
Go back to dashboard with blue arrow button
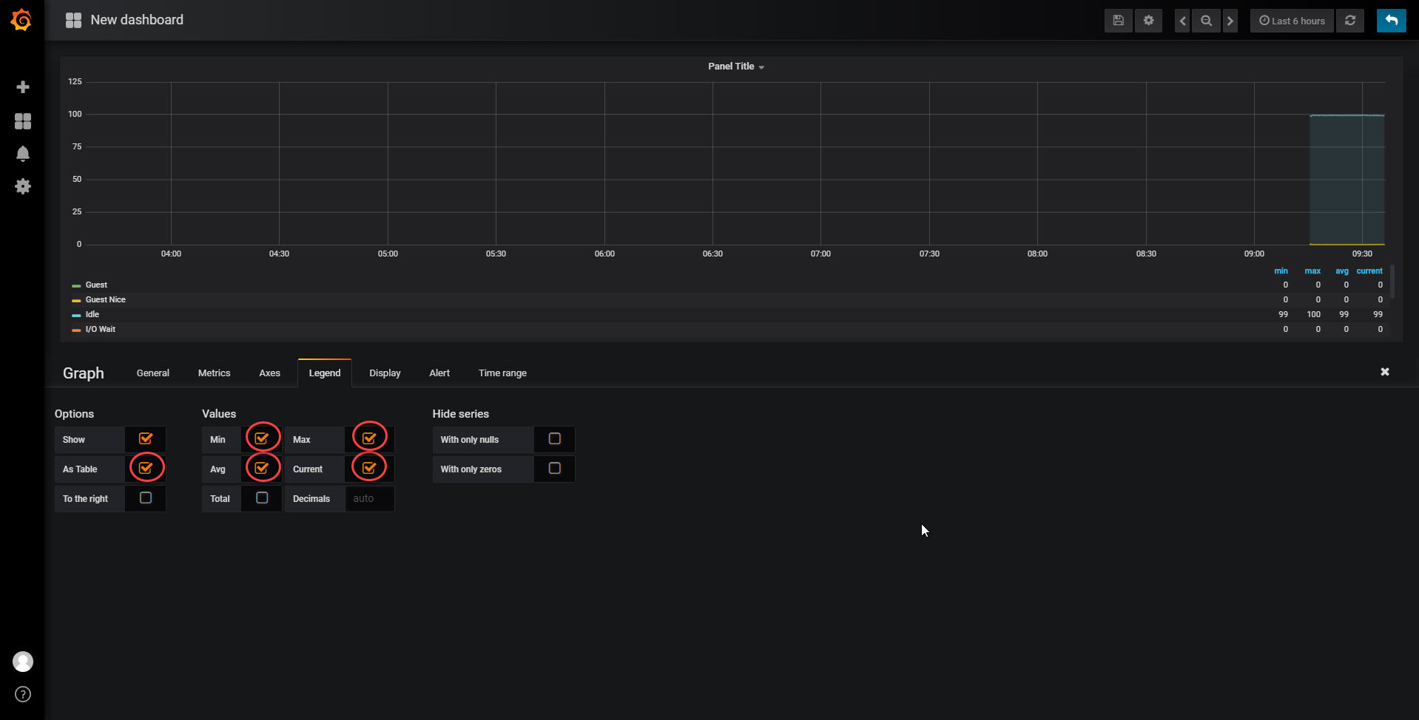(x=1391, y=21)
